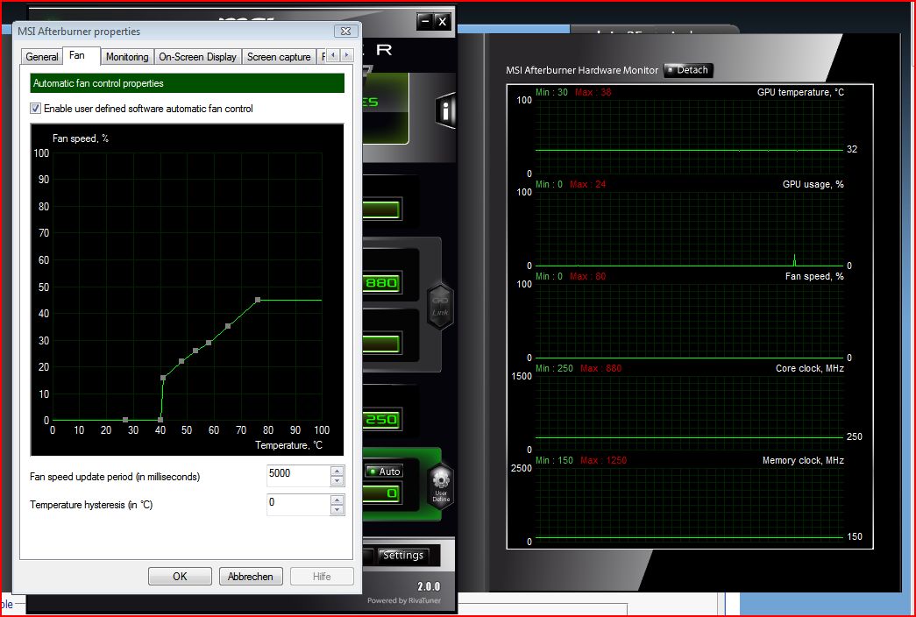Screen dimensions: 916x617
Task: Click the fan speed update period field
Action: [299, 476]
